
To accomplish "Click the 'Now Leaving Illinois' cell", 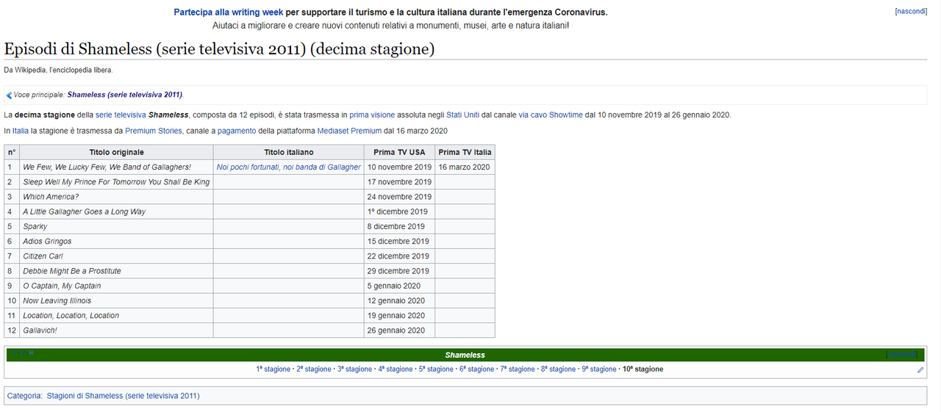I will [x=116, y=300].
